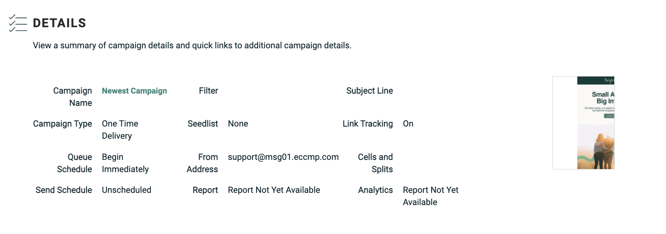
Task: Click the Begin Immediately queue schedule value
Action: pos(125,163)
